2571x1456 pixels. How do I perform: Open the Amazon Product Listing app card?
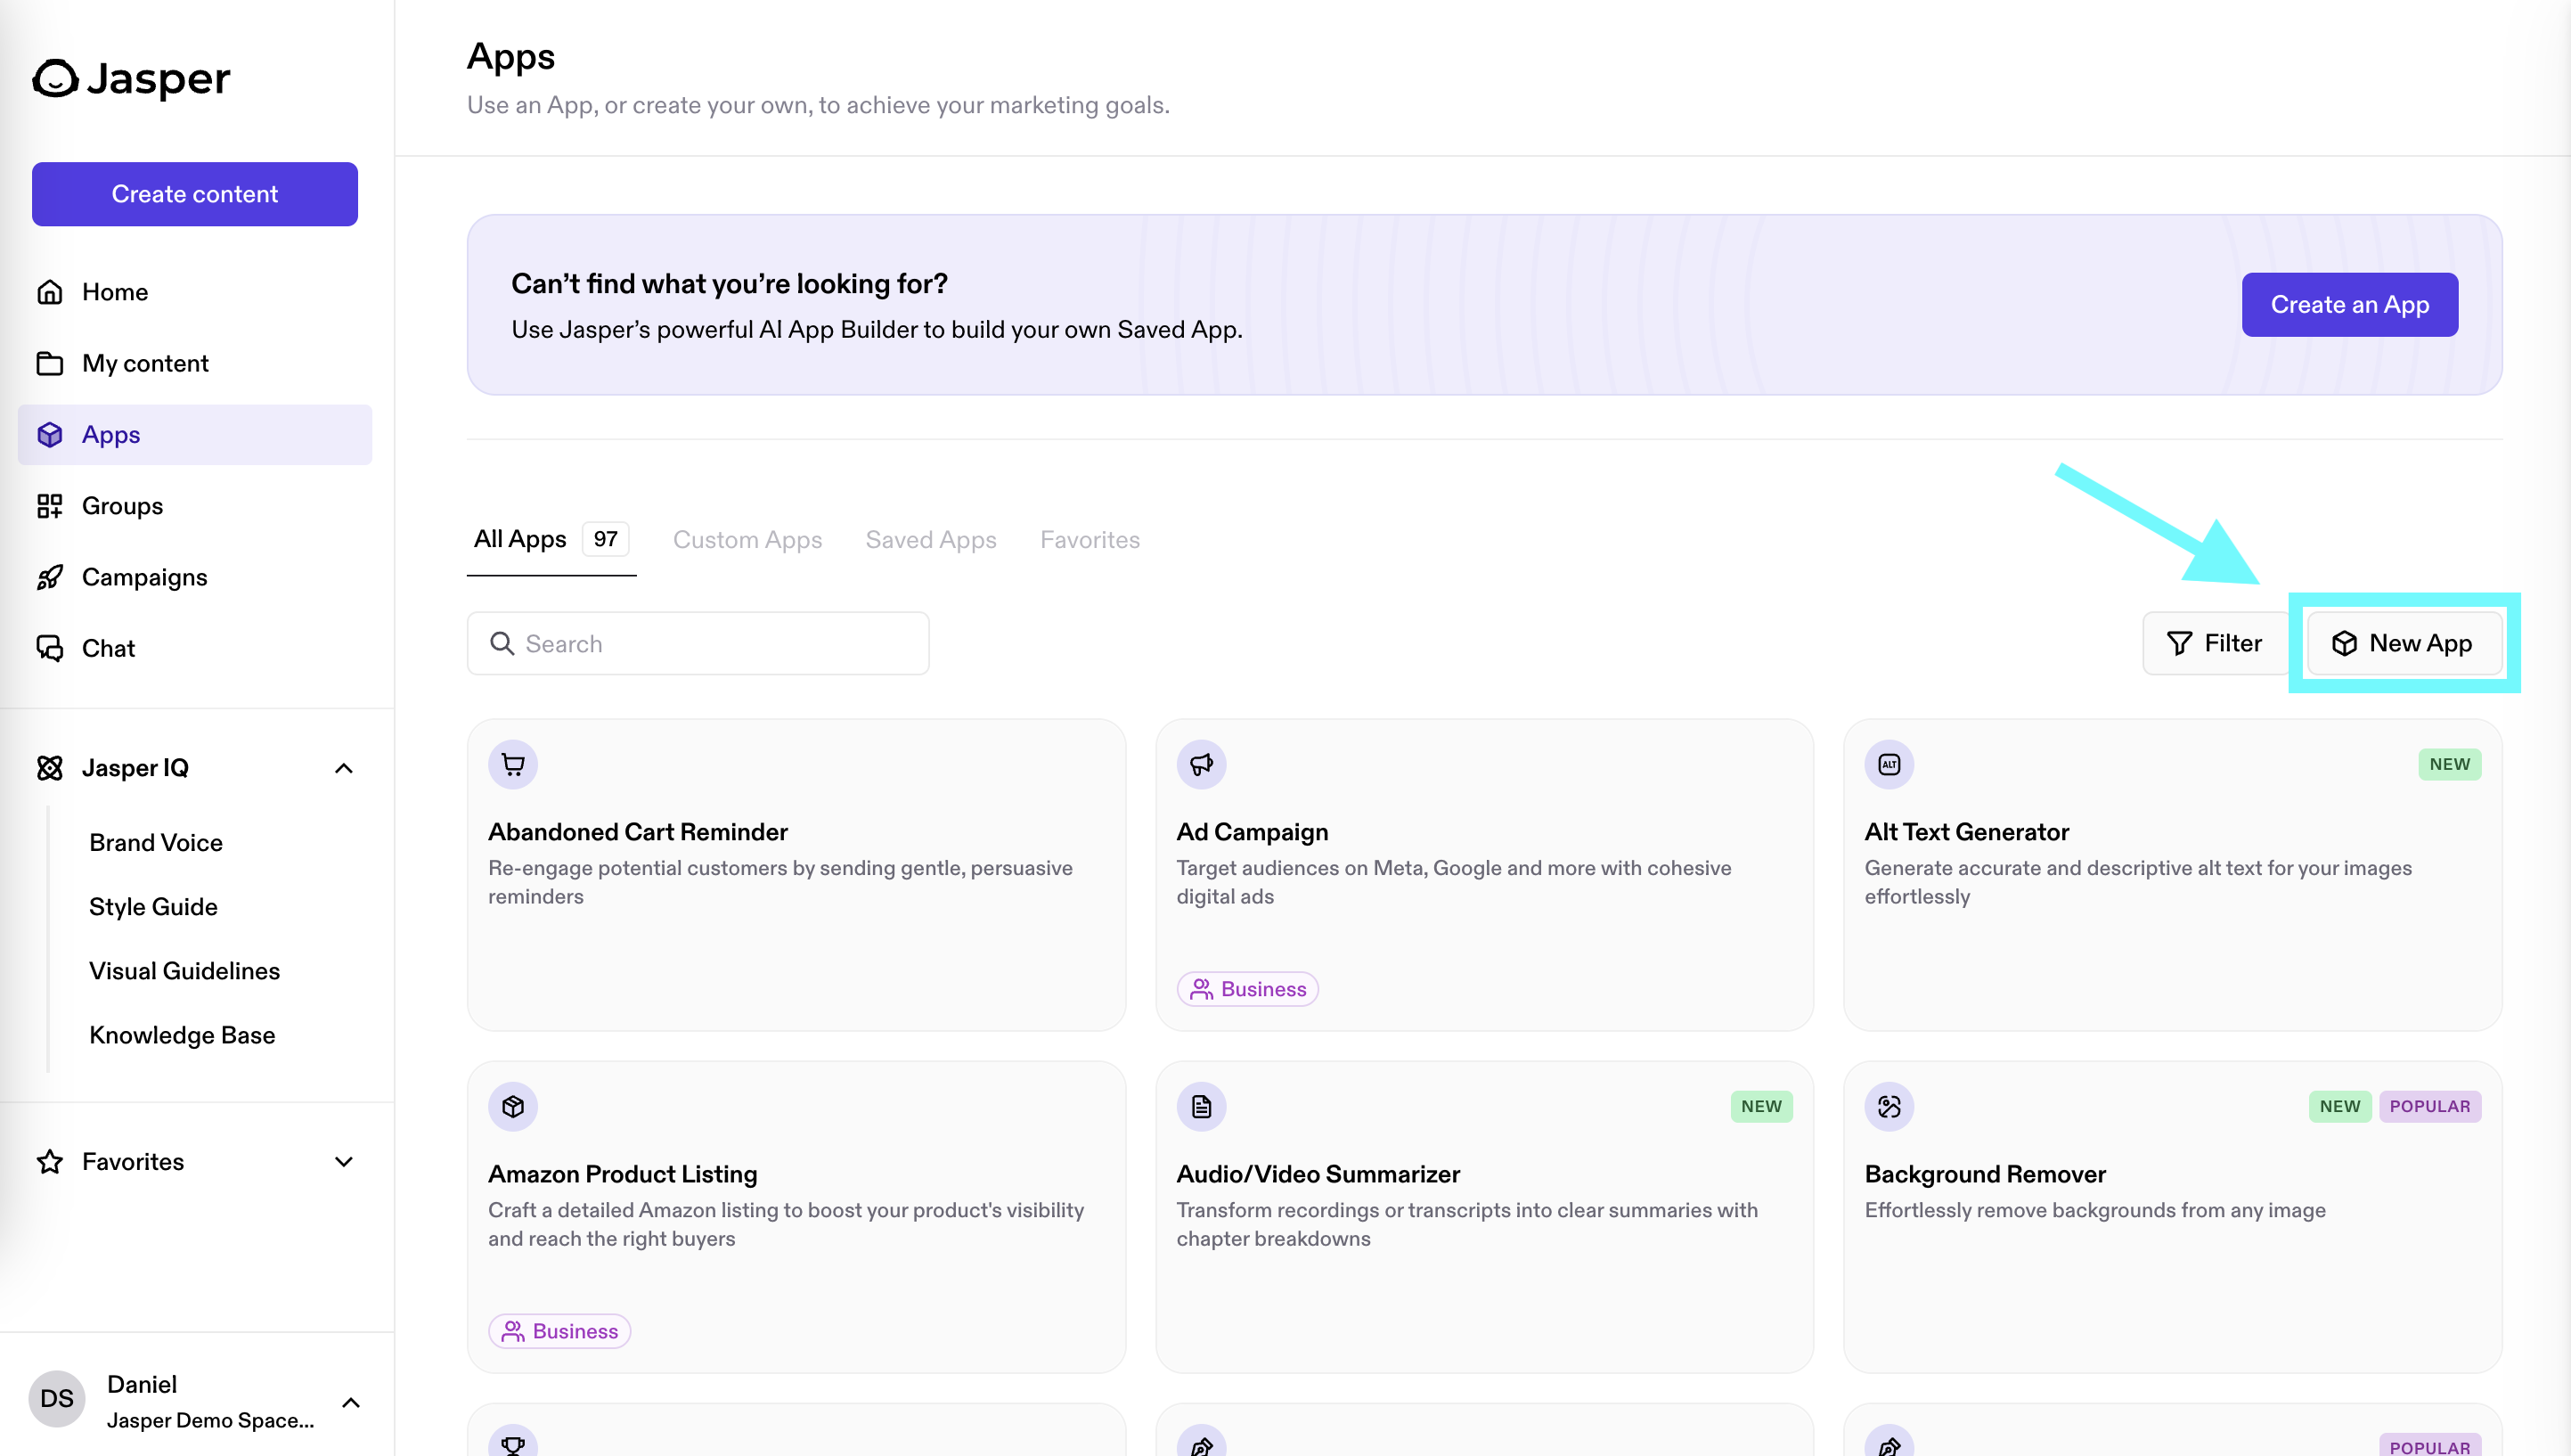click(796, 1217)
